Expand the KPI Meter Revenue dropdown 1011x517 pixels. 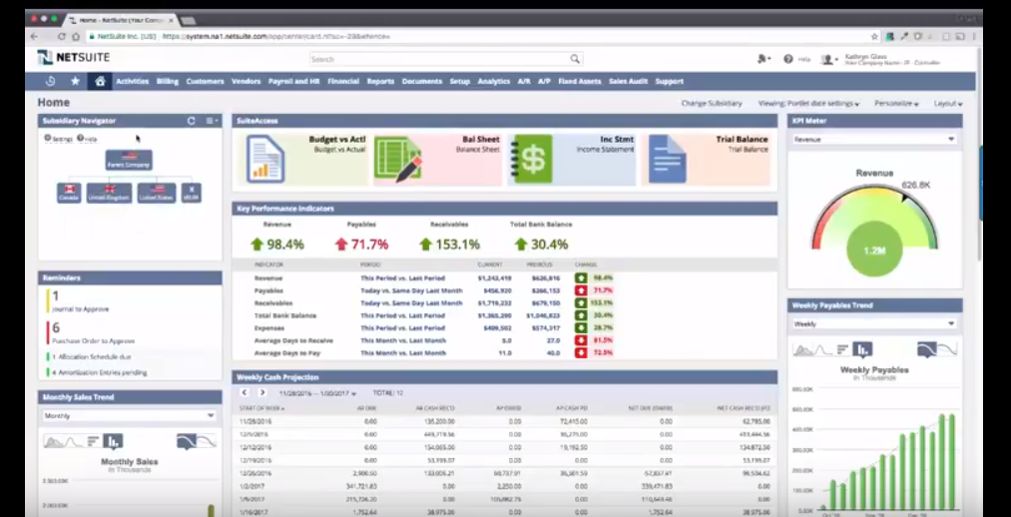pos(873,140)
